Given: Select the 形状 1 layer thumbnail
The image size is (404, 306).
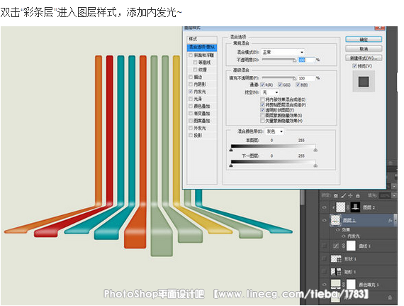Looking at the screenshot, I should [335, 258].
